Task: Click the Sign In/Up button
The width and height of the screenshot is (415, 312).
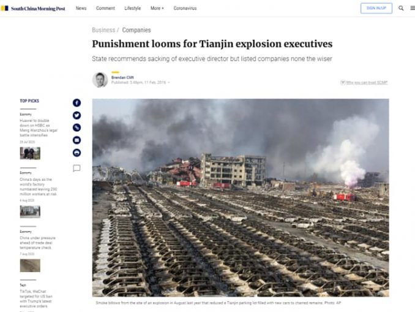Action: [376, 8]
